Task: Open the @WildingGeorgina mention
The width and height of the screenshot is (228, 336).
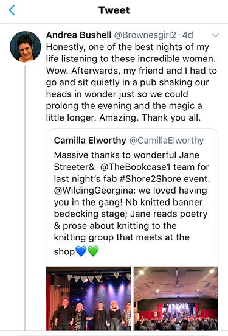Action: [94, 191]
